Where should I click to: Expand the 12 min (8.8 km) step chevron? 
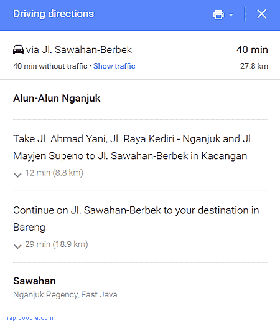17,175
